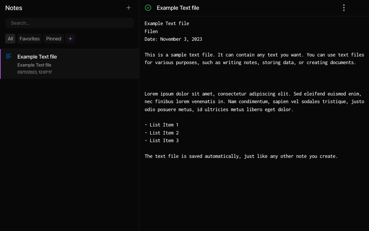Click the '- List Item 1' line
369x231 pixels.
coord(161,125)
